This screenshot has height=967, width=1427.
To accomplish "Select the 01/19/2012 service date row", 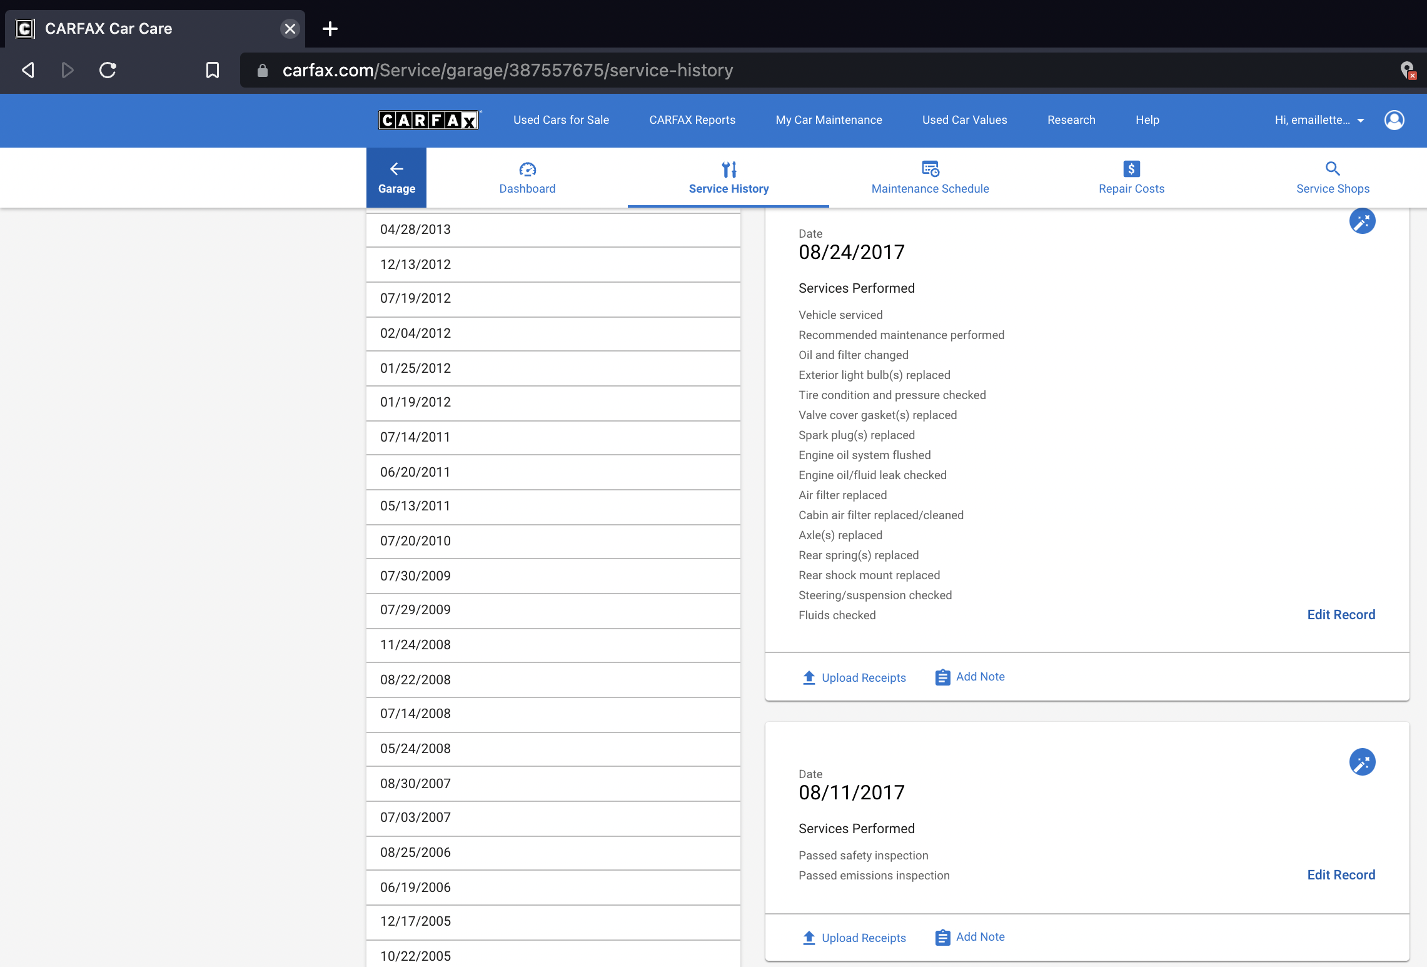I will coord(553,402).
